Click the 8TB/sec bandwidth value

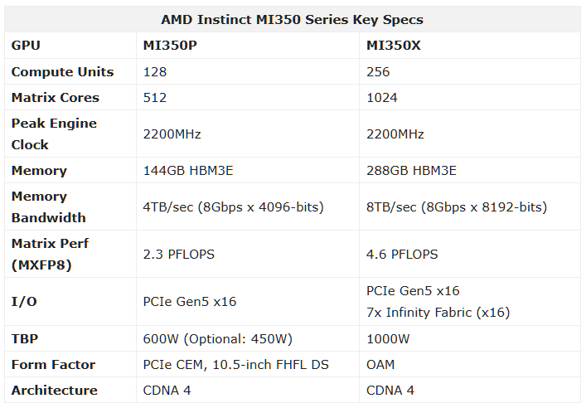457,206
